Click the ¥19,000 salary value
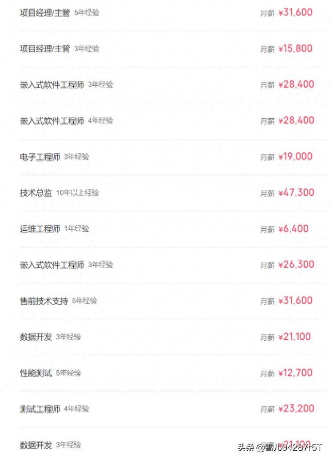Screen dimensions: 330x459 (295, 157)
